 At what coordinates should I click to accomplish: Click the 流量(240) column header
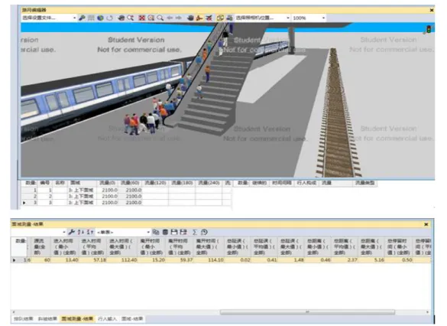coord(209,183)
